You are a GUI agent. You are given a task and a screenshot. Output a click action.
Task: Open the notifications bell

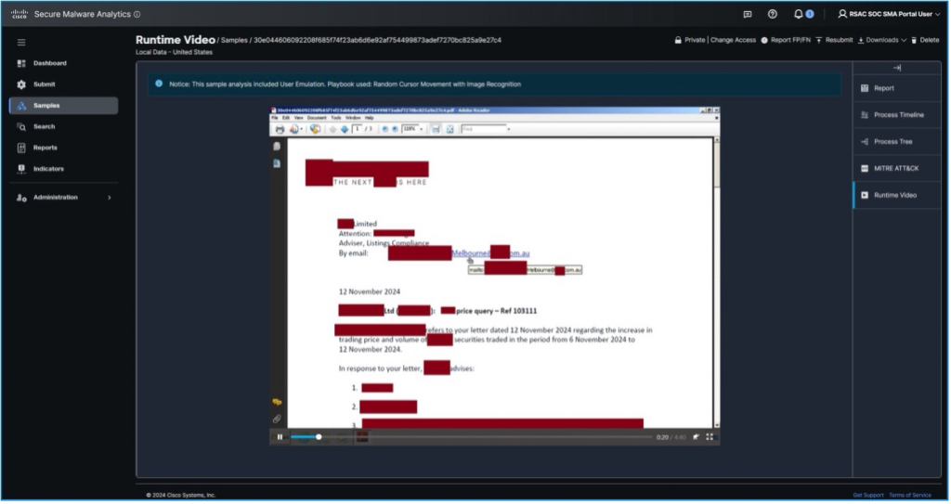tap(798, 14)
